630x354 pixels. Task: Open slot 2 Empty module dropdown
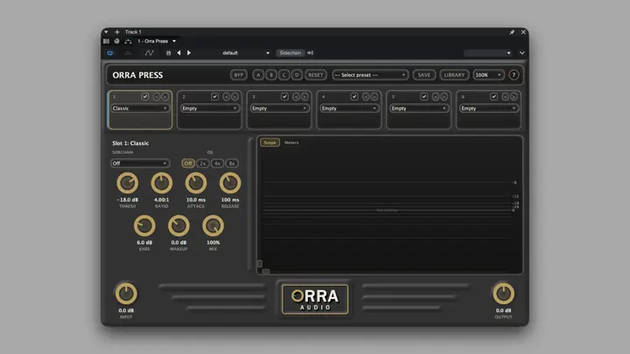point(210,108)
